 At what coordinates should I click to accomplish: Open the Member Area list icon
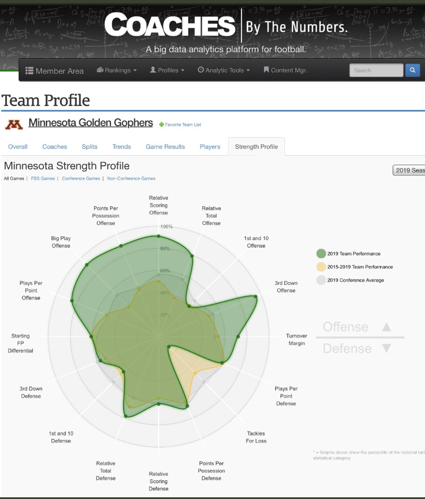29,70
